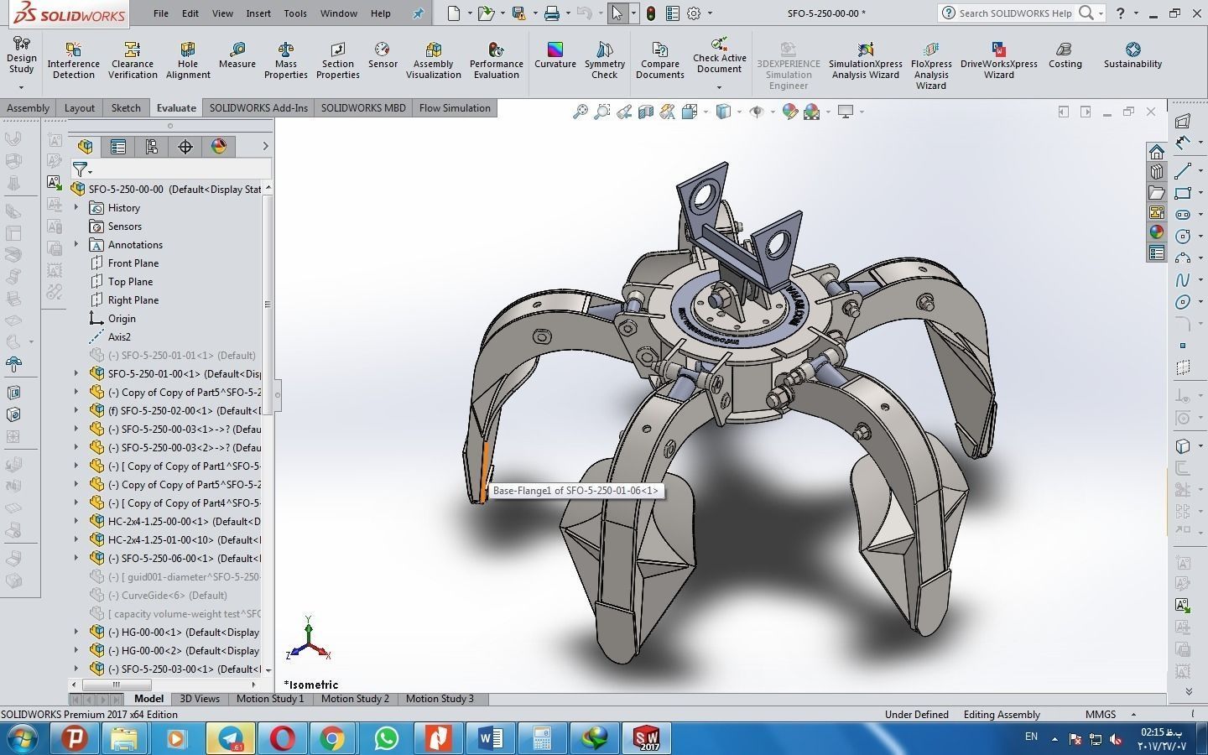
Task: Expand the History tree node
Action: tap(76, 207)
